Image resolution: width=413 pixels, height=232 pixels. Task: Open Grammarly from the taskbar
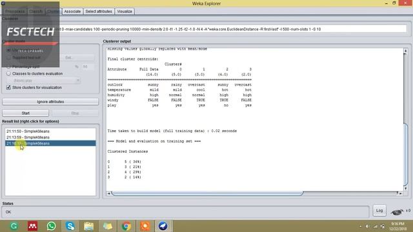coord(14,226)
